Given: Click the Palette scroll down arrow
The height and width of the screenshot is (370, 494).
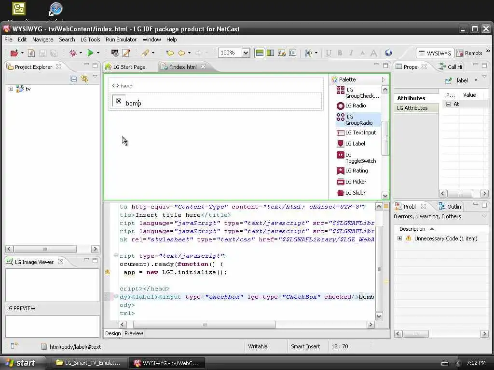Looking at the screenshot, I should pyautogui.click(x=385, y=196).
